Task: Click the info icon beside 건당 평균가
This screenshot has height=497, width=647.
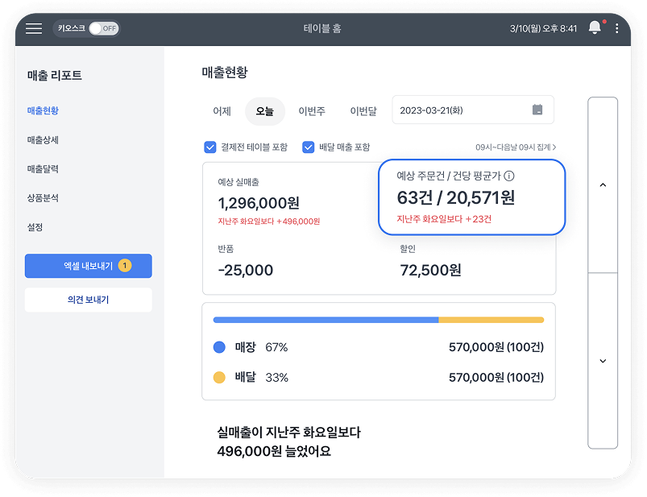Action: tap(509, 176)
